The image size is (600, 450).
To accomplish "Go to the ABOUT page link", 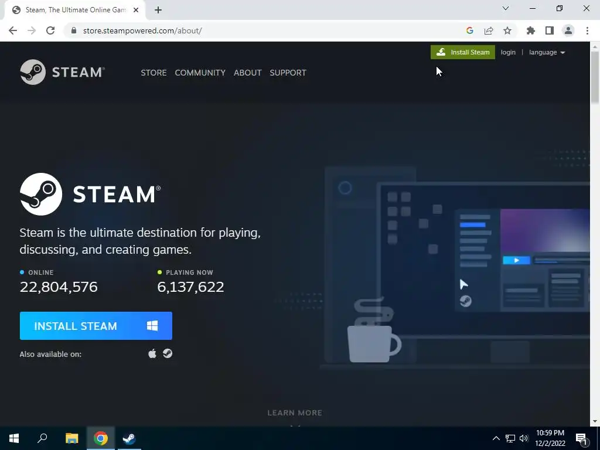I will [248, 73].
